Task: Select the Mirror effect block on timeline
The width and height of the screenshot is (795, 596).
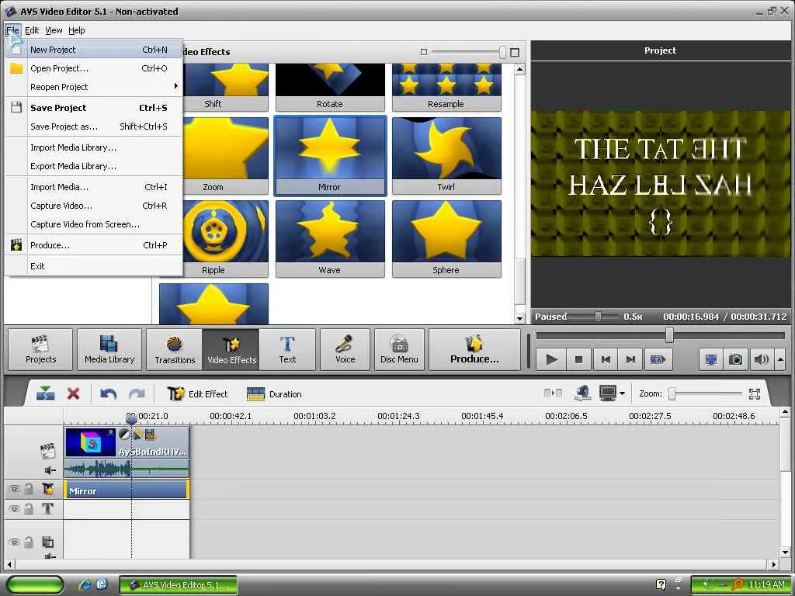Action: 126,490
